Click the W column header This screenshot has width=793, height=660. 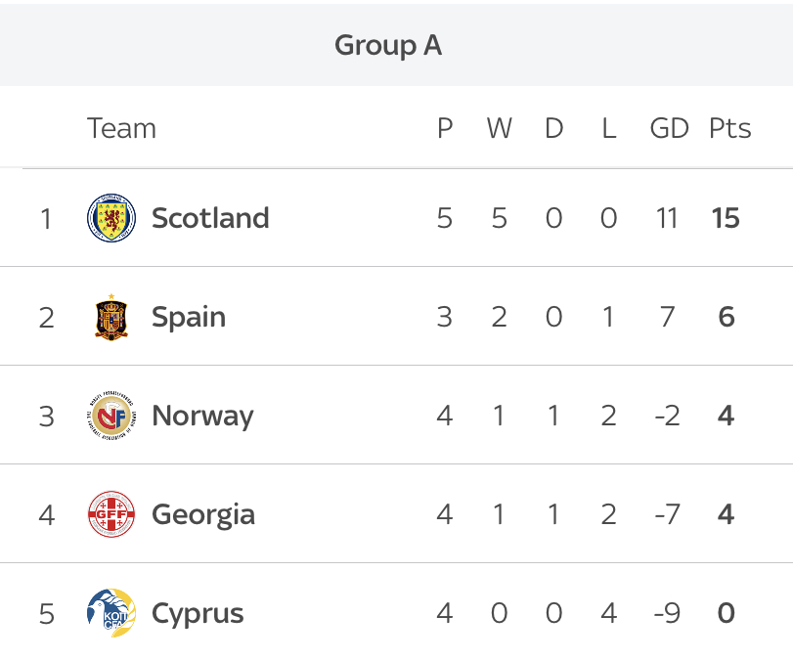point(499,128)
